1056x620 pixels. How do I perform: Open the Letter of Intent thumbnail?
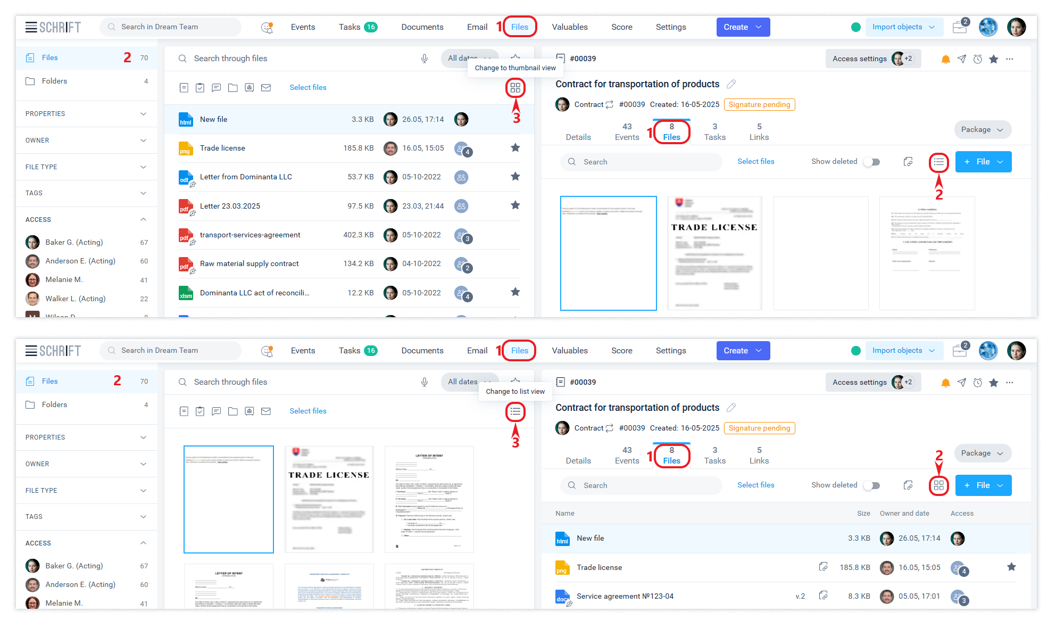click(x=429, y=499)
